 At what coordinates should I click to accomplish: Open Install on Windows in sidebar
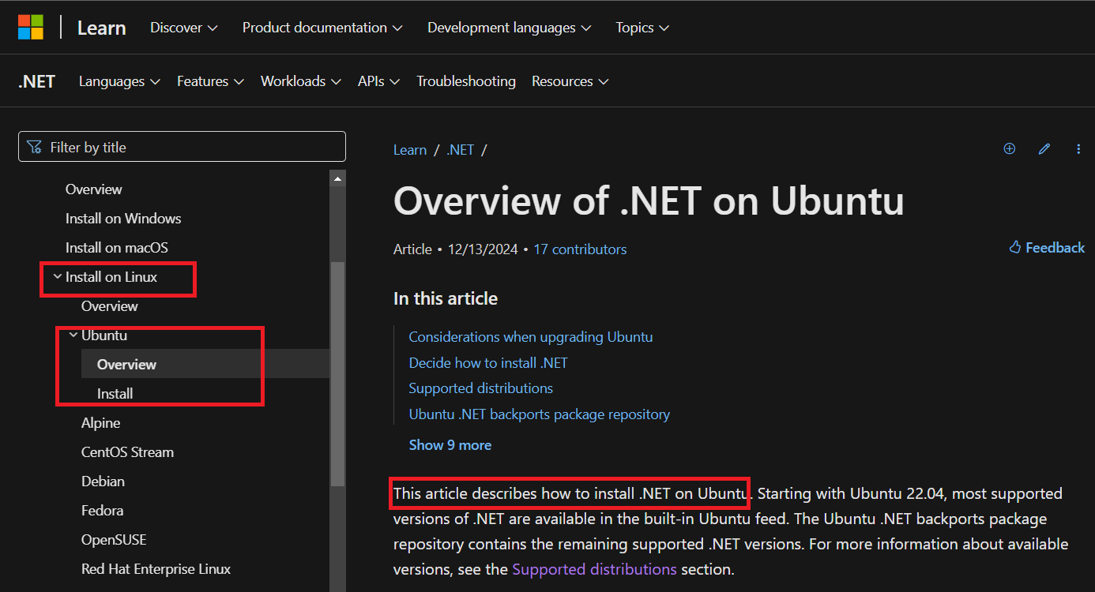click(123, 219)
